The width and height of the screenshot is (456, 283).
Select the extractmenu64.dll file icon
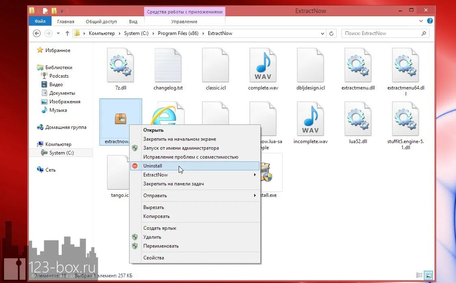tap(405, 65)
